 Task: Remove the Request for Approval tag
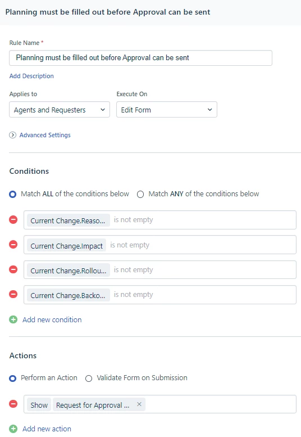pyautogui.click(x=139, y=404)
